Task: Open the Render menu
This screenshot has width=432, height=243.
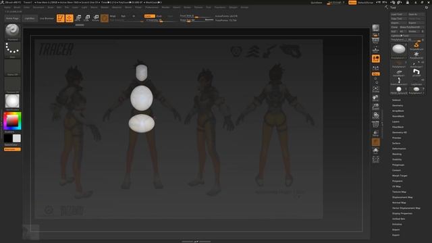Action: click(x=165, y=7)
